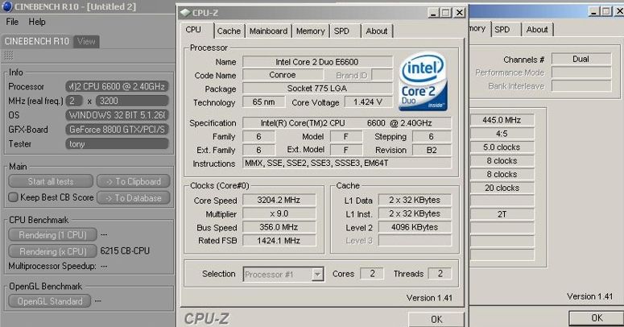Click the CPU-Z title bar icon
624x327 pixels.
tap(185, 13)
